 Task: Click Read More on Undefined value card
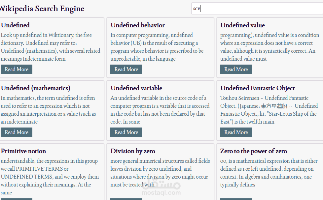point(236,69)
